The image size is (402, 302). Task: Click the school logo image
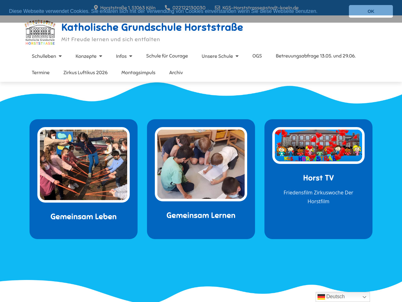click(x=40, y=33)
